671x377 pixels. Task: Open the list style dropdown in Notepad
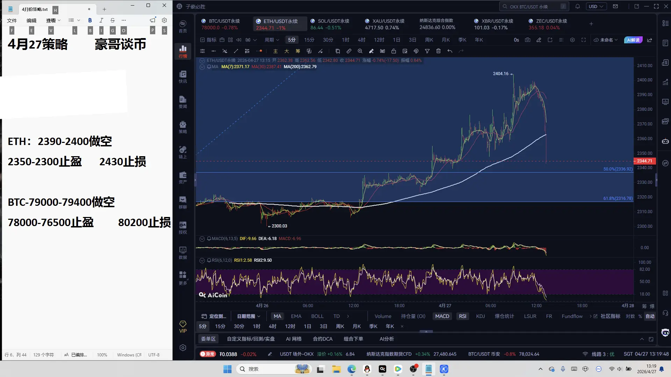74,20
